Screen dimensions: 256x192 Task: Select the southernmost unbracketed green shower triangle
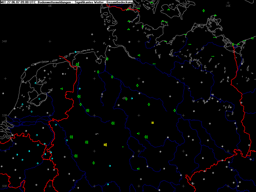93,163
